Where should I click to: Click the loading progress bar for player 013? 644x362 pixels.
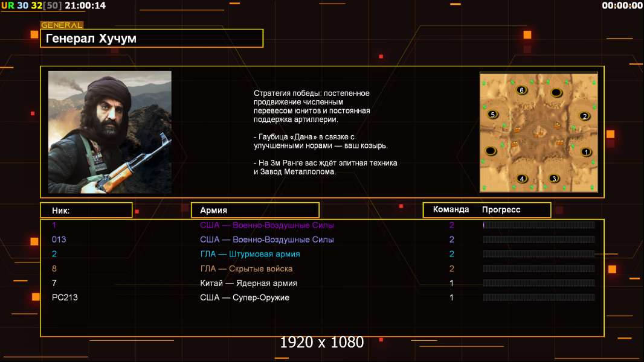tap(539, 240)
